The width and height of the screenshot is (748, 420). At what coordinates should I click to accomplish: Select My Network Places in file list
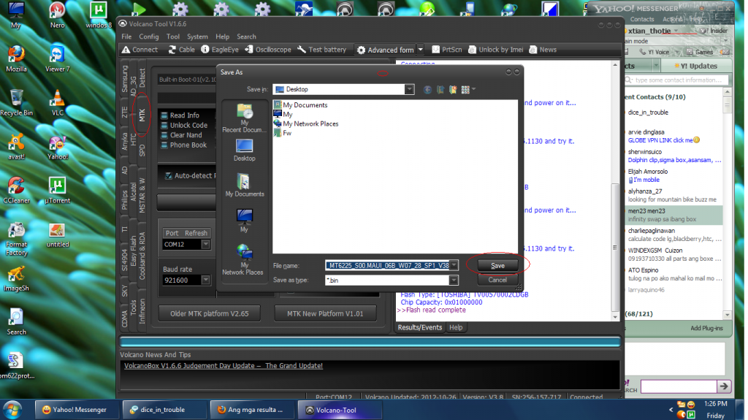(306, 123)
